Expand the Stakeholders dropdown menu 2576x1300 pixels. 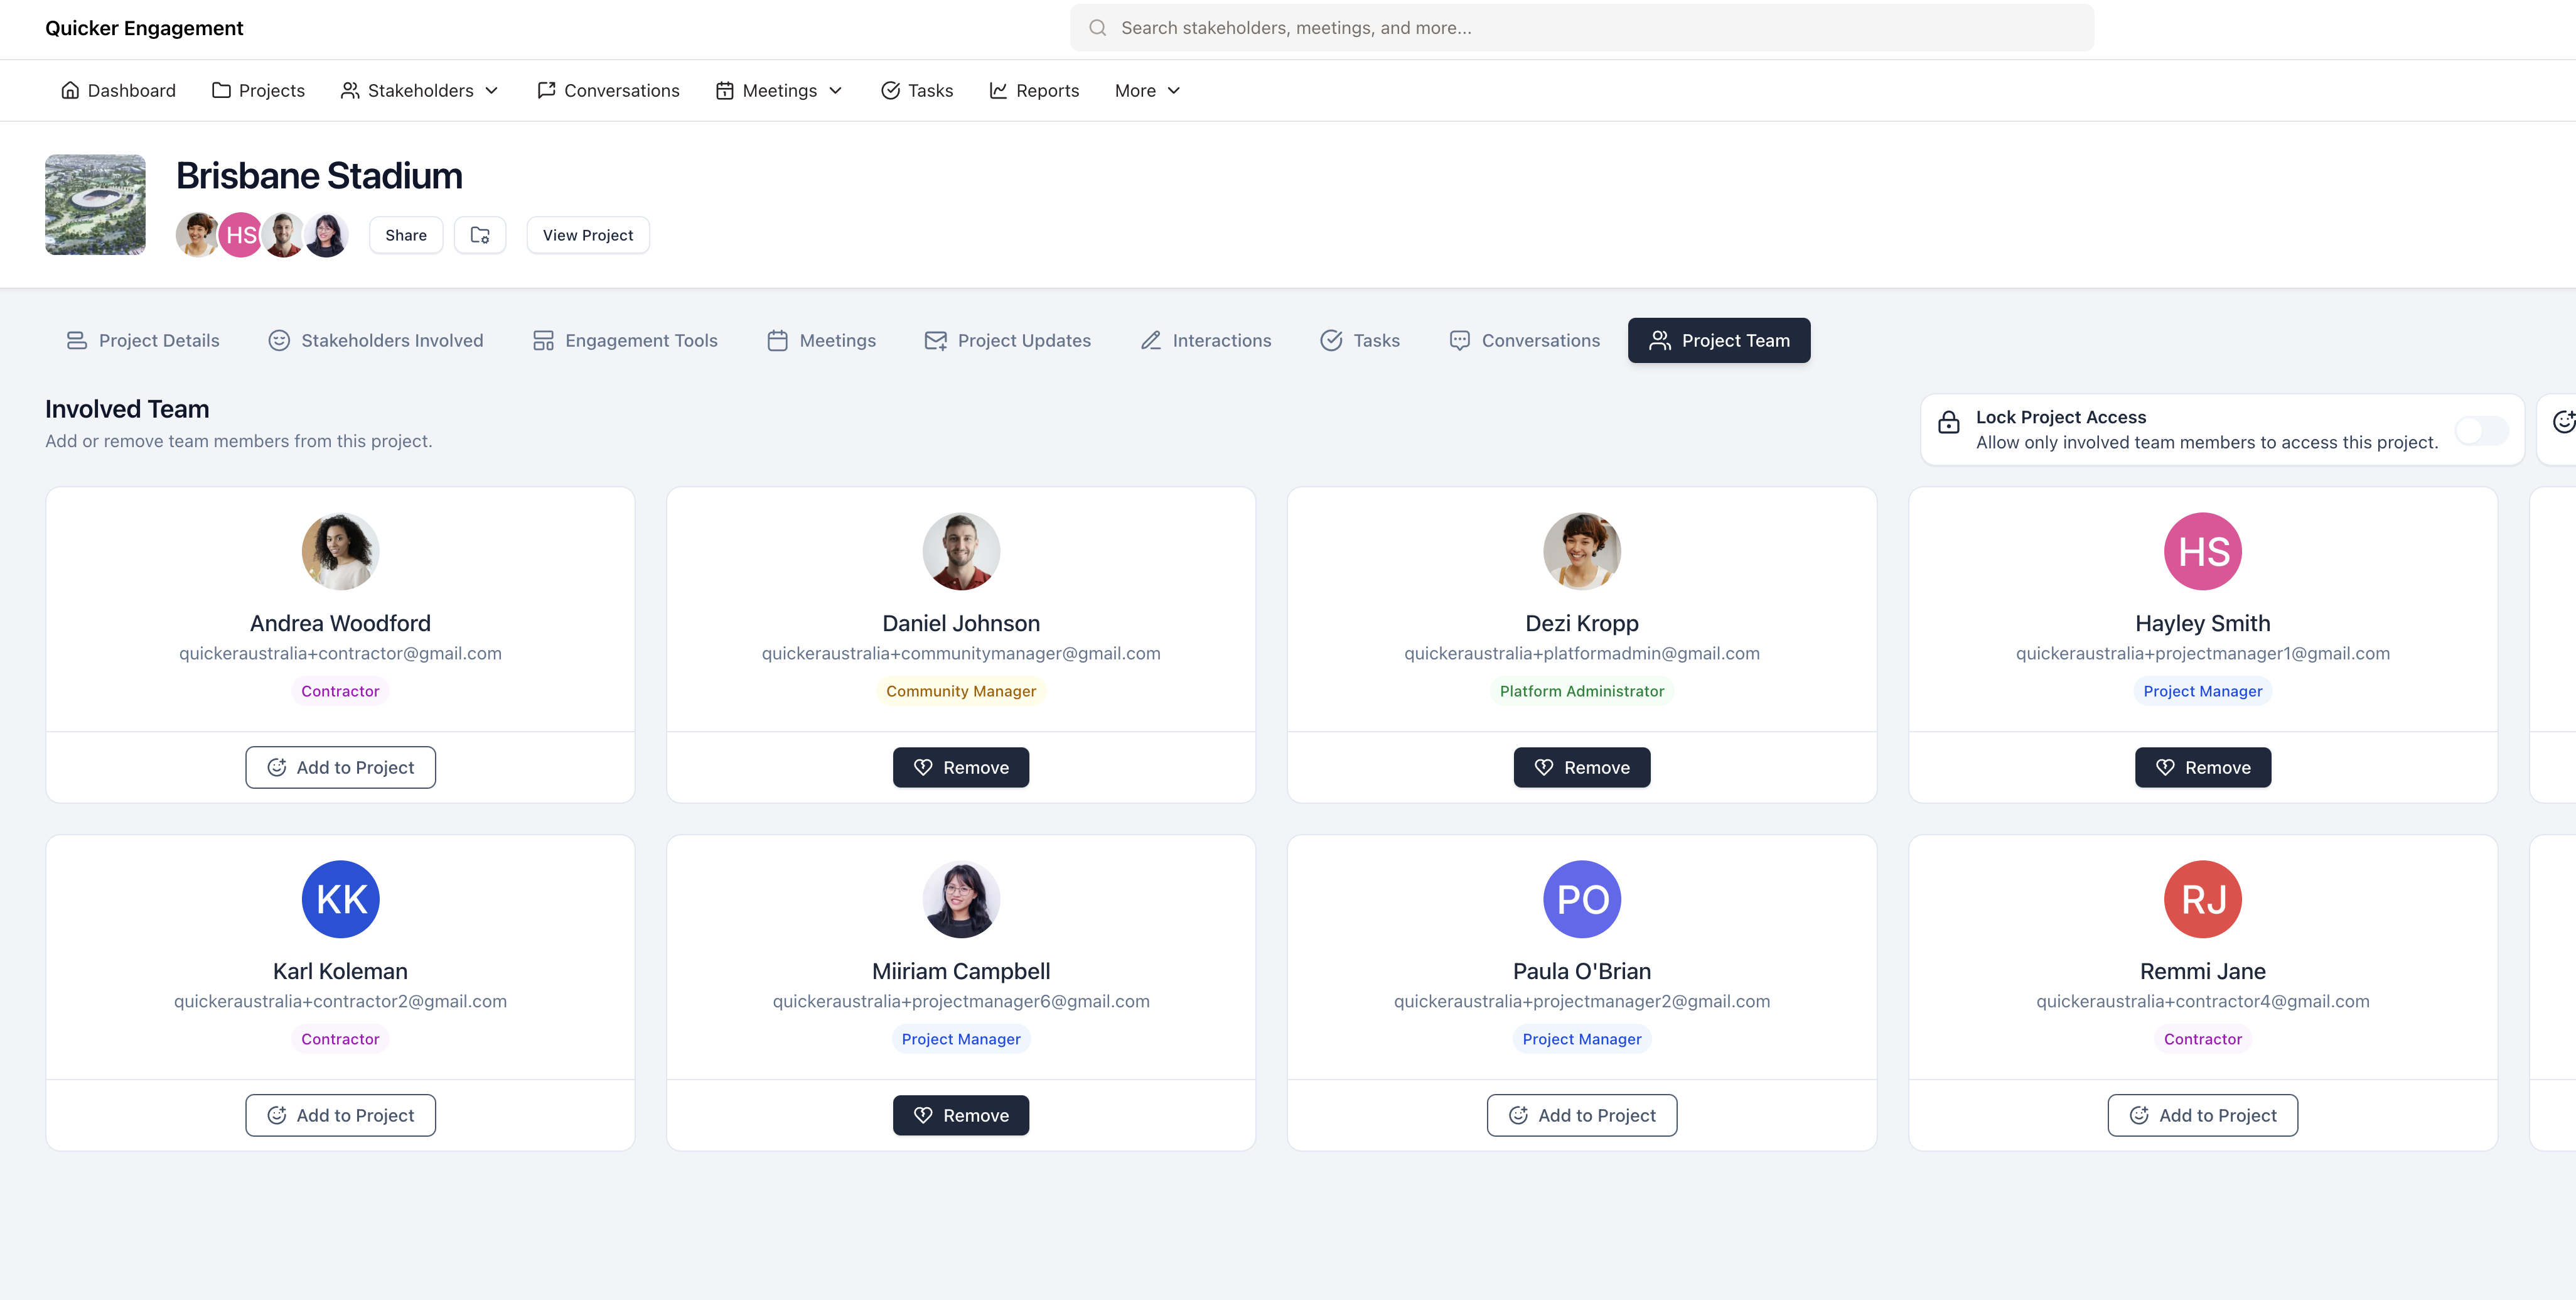tap(420, 90)
